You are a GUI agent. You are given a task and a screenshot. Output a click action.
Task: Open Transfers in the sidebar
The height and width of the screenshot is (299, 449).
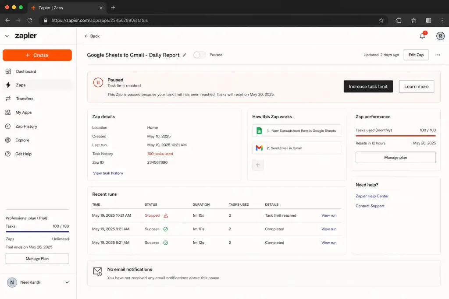tap(37, 98)
